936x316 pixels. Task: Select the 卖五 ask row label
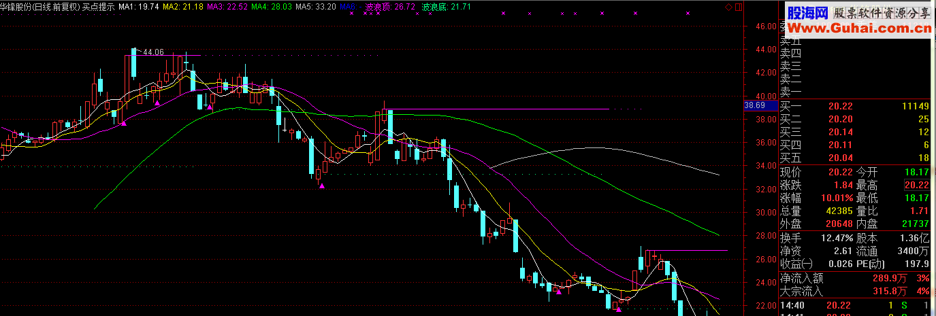pyautogui.click(x=791, y=41)
